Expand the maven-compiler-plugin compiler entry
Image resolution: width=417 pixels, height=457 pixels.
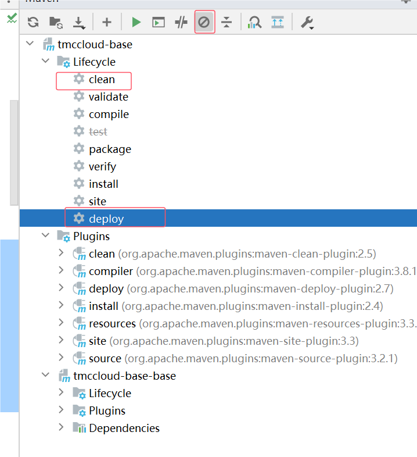click(x=62, y=271)
